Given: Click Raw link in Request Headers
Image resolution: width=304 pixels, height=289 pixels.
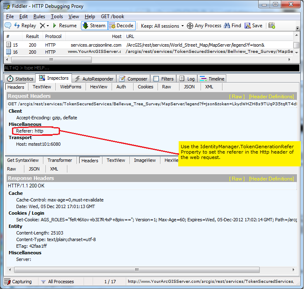Looking at the screenshot, I should point(237,97).
